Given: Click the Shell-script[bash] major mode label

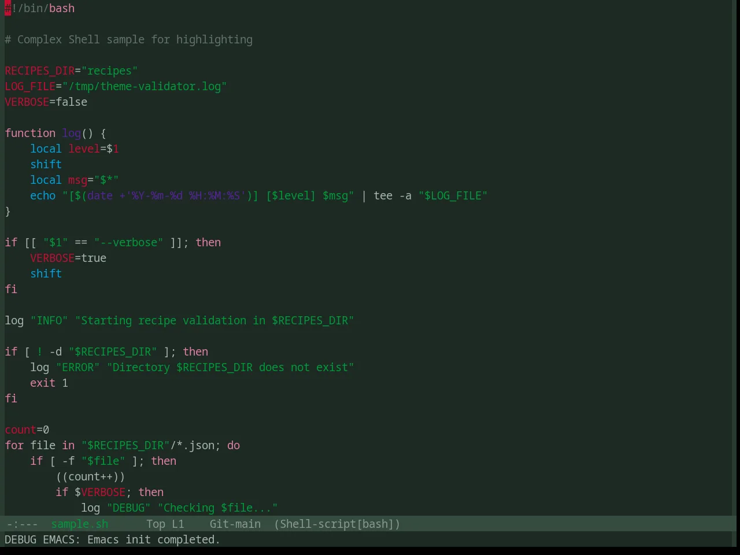Looking at the screenshot, I should click(337, 524).
